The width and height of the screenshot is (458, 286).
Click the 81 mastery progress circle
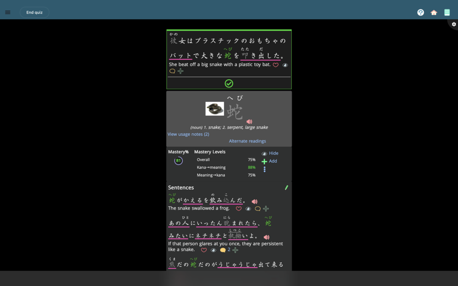[x=178, y=161]
